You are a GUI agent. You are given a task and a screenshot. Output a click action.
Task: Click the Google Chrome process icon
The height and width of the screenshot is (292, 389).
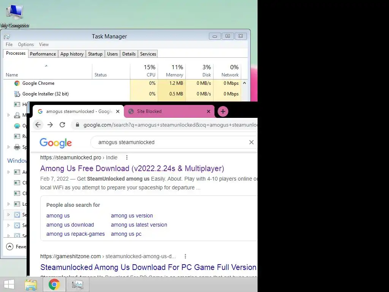17,83
